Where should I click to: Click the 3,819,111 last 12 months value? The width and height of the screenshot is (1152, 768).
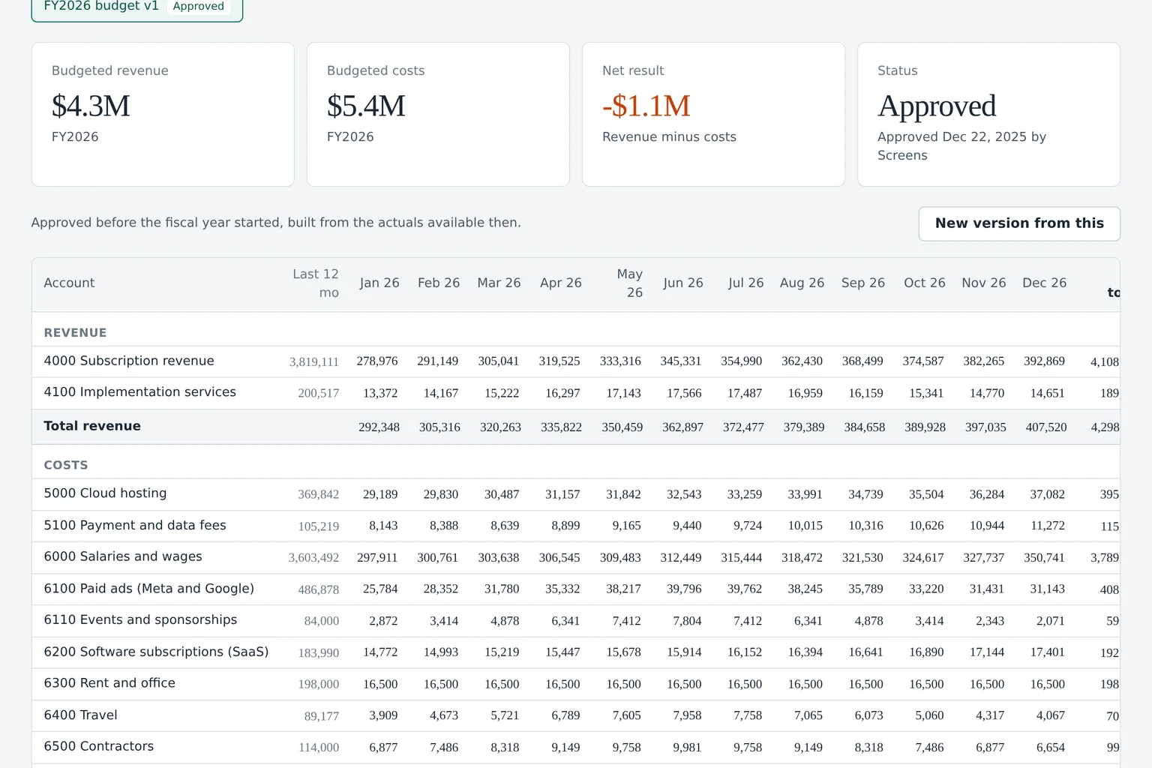click(x=314, y=362)
